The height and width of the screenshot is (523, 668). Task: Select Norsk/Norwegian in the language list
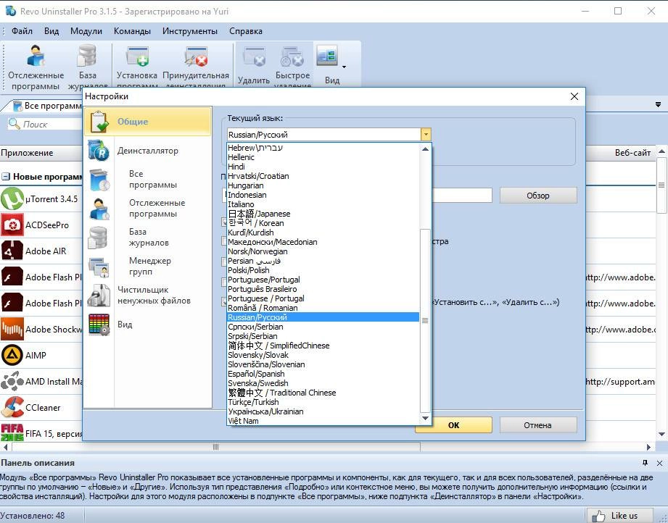(x=323, y=251)
